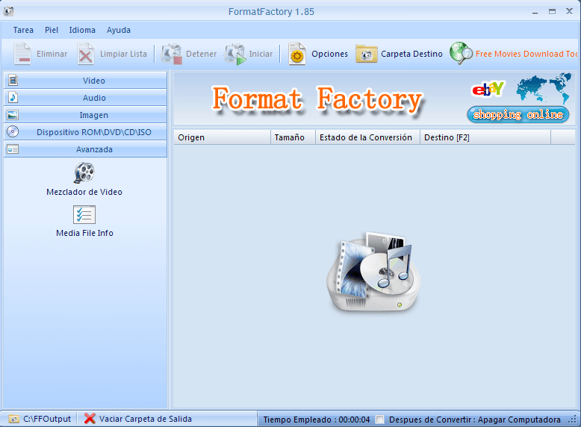Click the Media File Info label
Viewport: 581px width, 427px height.
click(84, 233)
